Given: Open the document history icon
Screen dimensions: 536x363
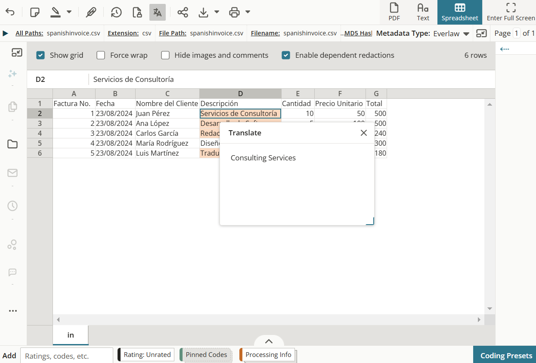Looking at the screenshot, I should tap(116, 13).
